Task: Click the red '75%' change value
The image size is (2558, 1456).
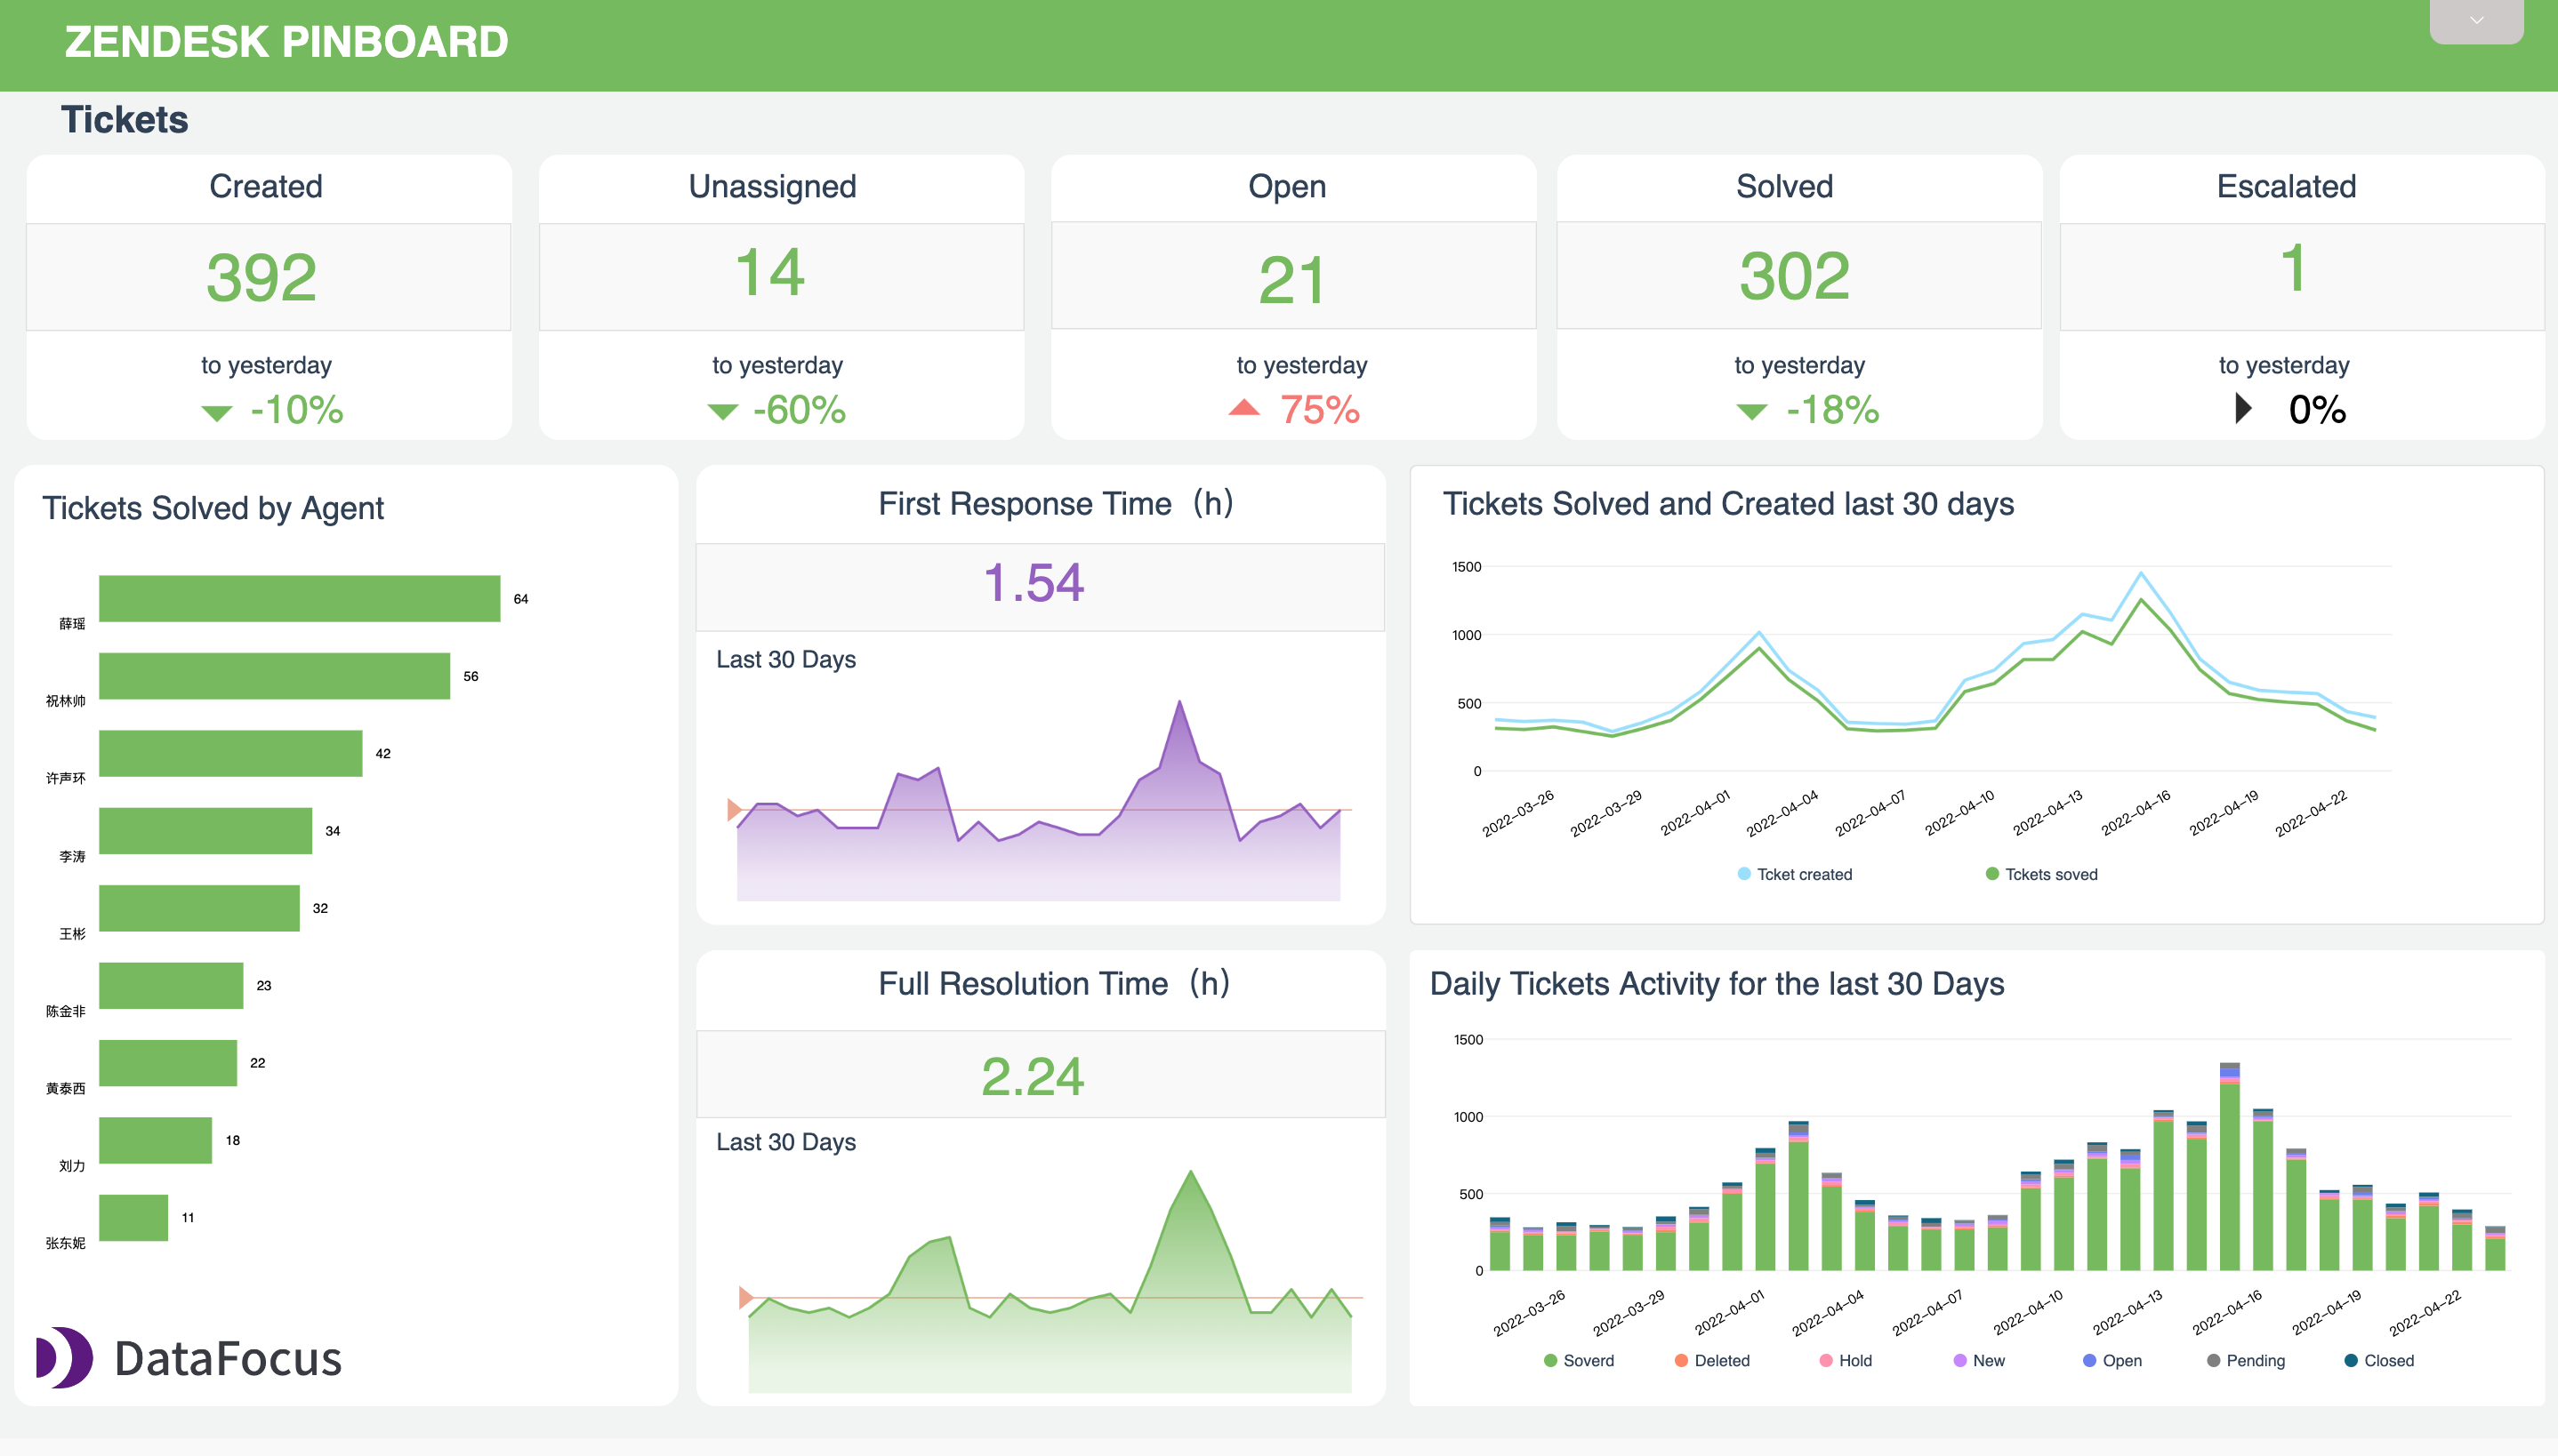Action: [1321, 410]
